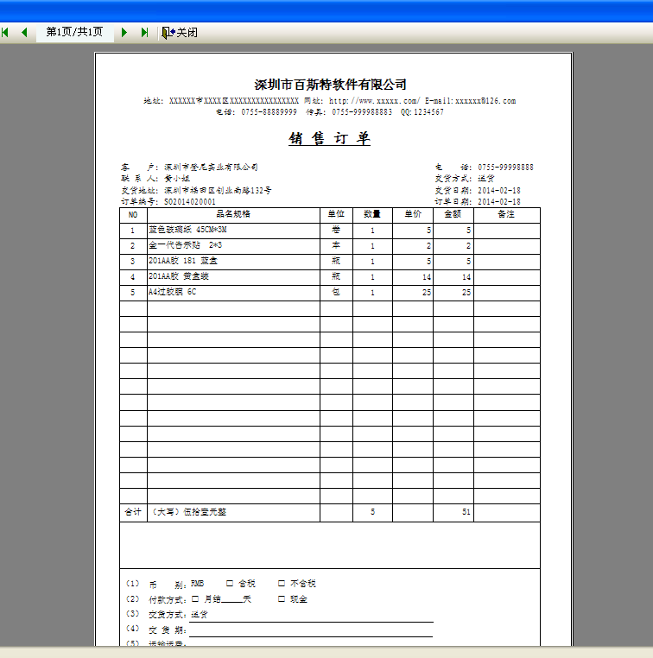Check the 现金 payment option box
Viewport: 653px width, 658px height.
point(282,599)
